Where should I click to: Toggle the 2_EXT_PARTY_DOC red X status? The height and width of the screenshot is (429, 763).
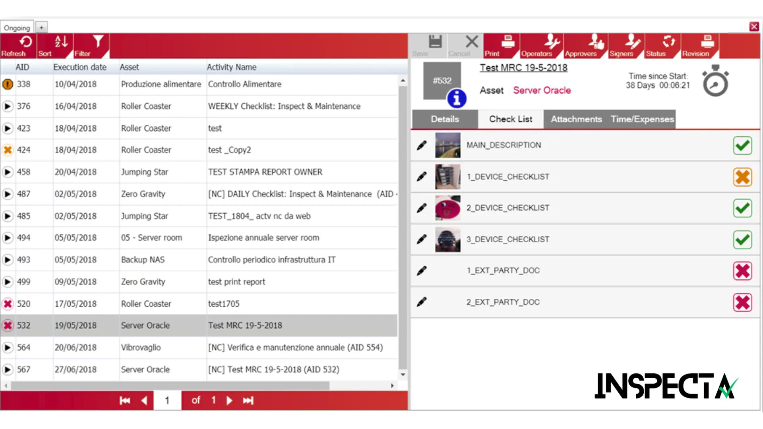click(x=742, y=303)
